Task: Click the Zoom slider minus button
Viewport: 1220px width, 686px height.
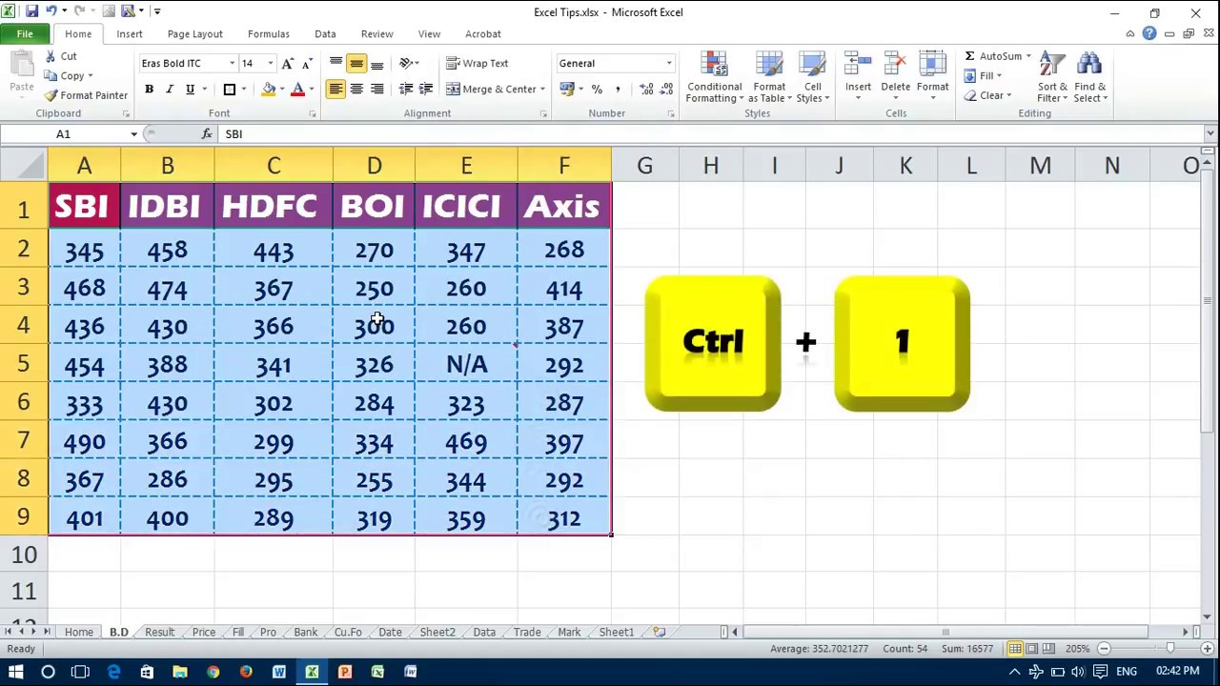Action: [x=1104, y=649]
